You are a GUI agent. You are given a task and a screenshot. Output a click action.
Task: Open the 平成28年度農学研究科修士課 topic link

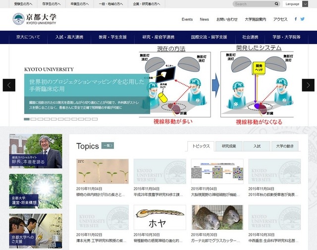(158, 195)
